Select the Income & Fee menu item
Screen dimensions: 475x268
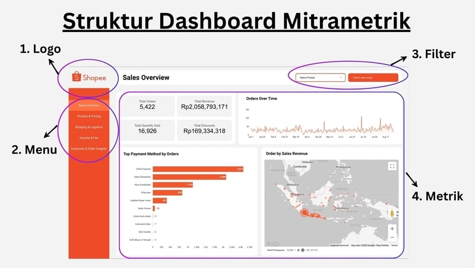coord(88,138)
